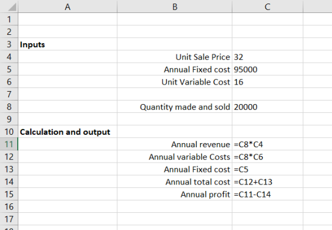Select column B header

(x=174, y=7)
